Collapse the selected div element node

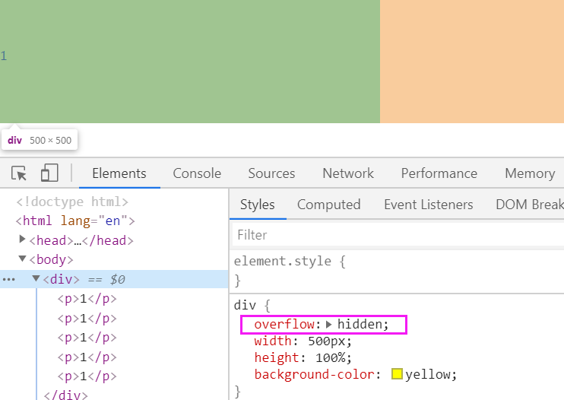[x=36, y=278]
